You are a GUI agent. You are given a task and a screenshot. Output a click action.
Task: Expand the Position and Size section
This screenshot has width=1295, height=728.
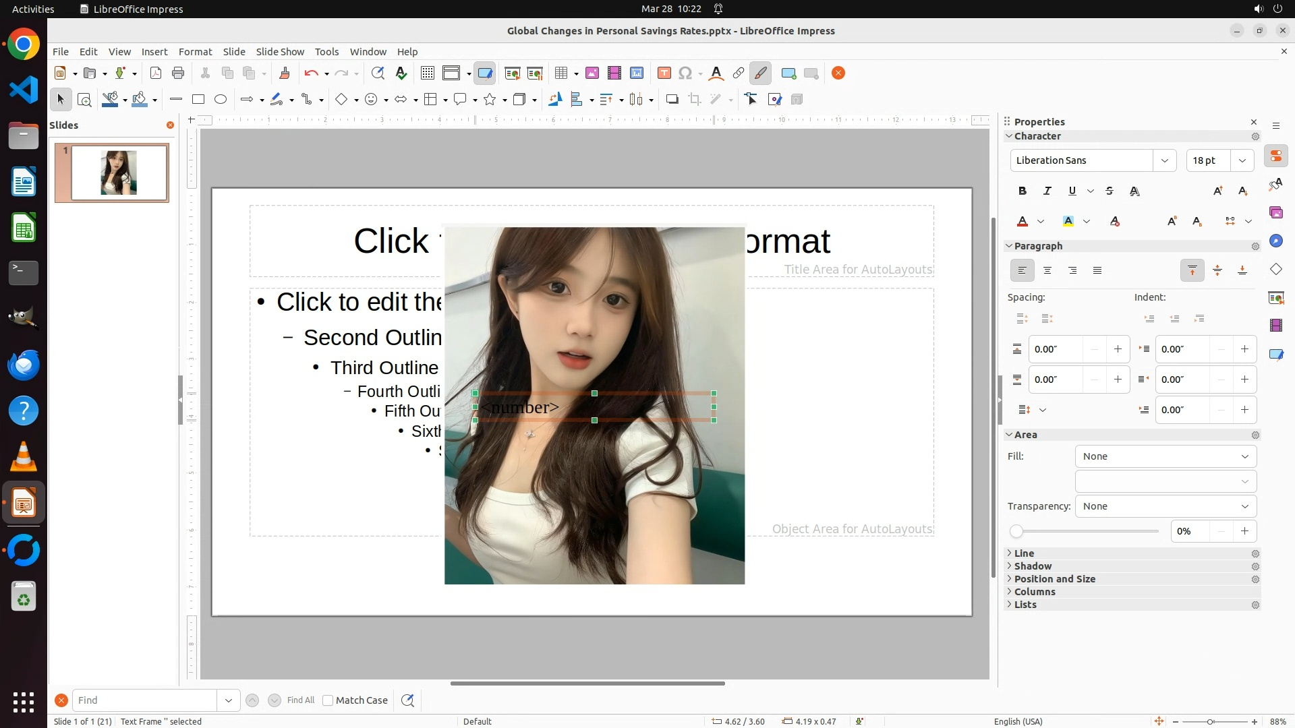click(1054, 579)
